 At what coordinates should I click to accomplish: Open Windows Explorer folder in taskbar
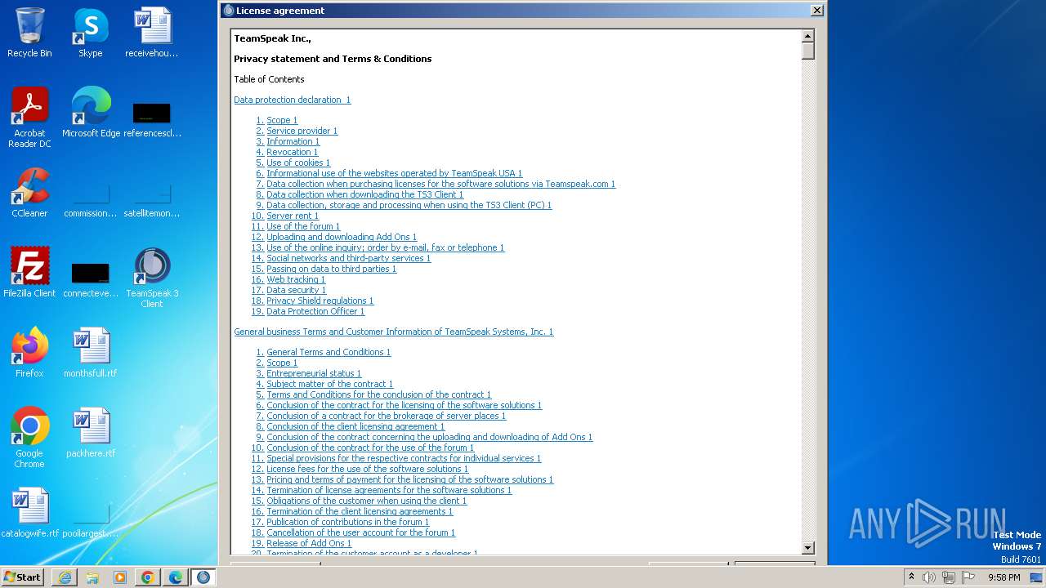click(92, 577)
